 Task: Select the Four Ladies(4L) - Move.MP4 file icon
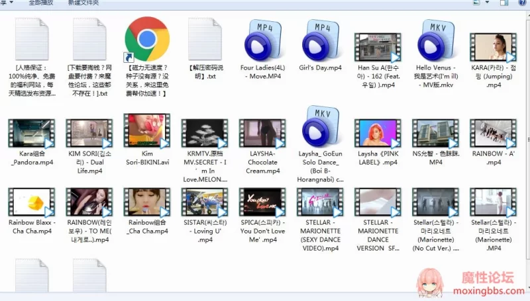tap(262, 40)
